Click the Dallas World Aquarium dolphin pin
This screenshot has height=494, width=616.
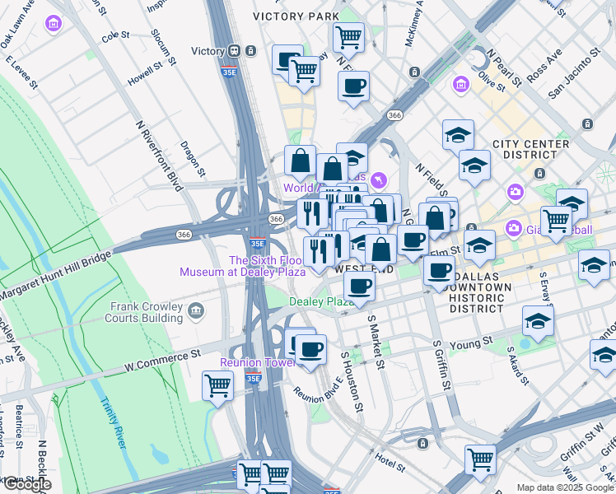pyautogui.click(x=380, y=180)
